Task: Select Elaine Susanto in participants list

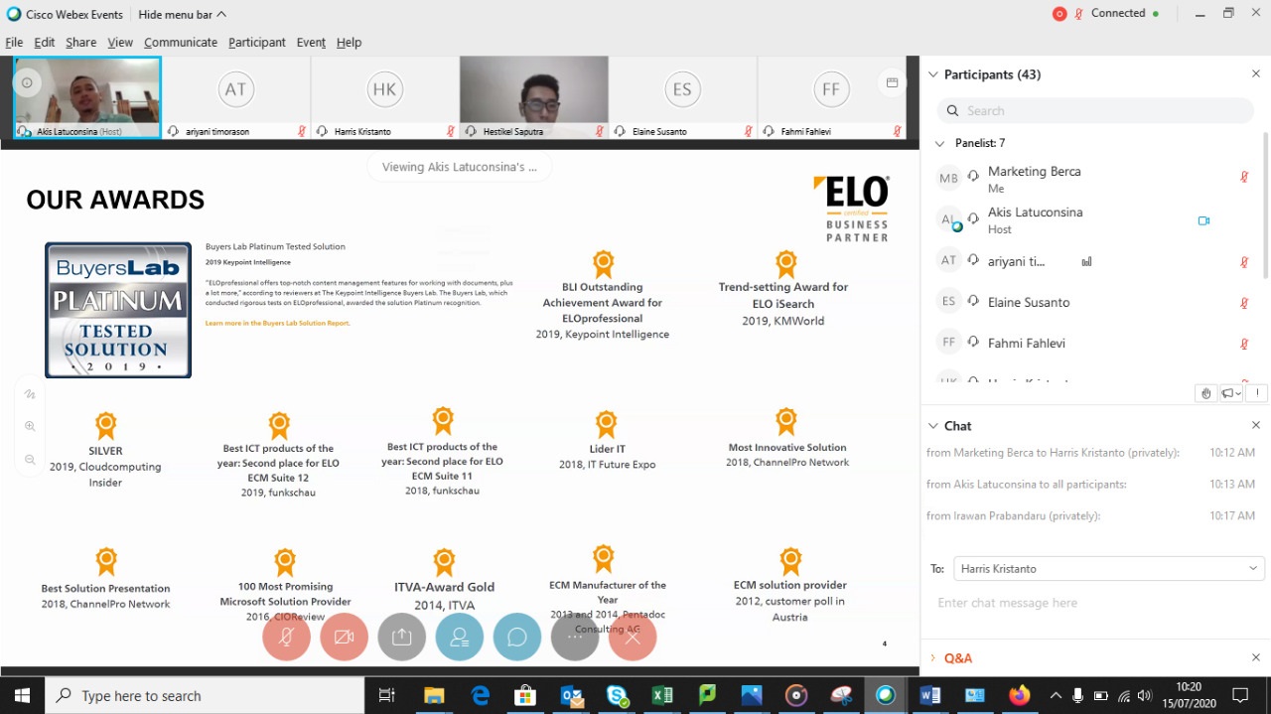Action: coord(1094,302)
